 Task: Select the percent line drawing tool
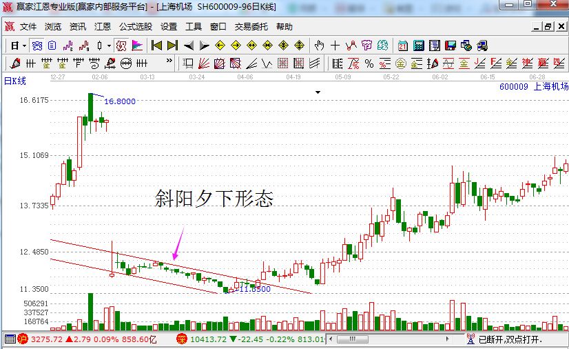[369, 64]
